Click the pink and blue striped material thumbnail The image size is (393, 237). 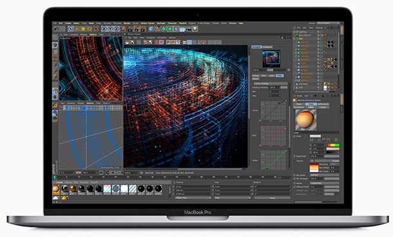pos(107,189)
